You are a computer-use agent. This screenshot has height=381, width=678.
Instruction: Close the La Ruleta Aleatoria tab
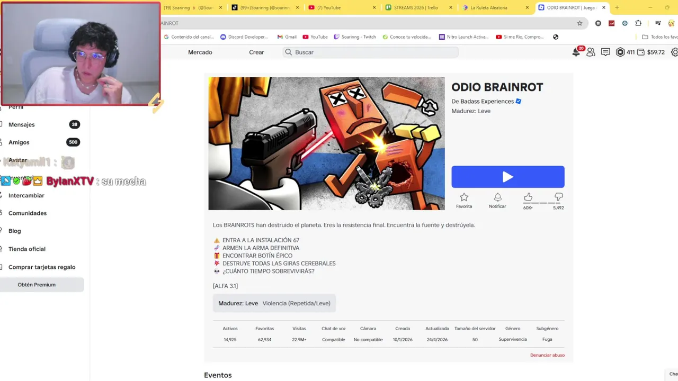527,7
